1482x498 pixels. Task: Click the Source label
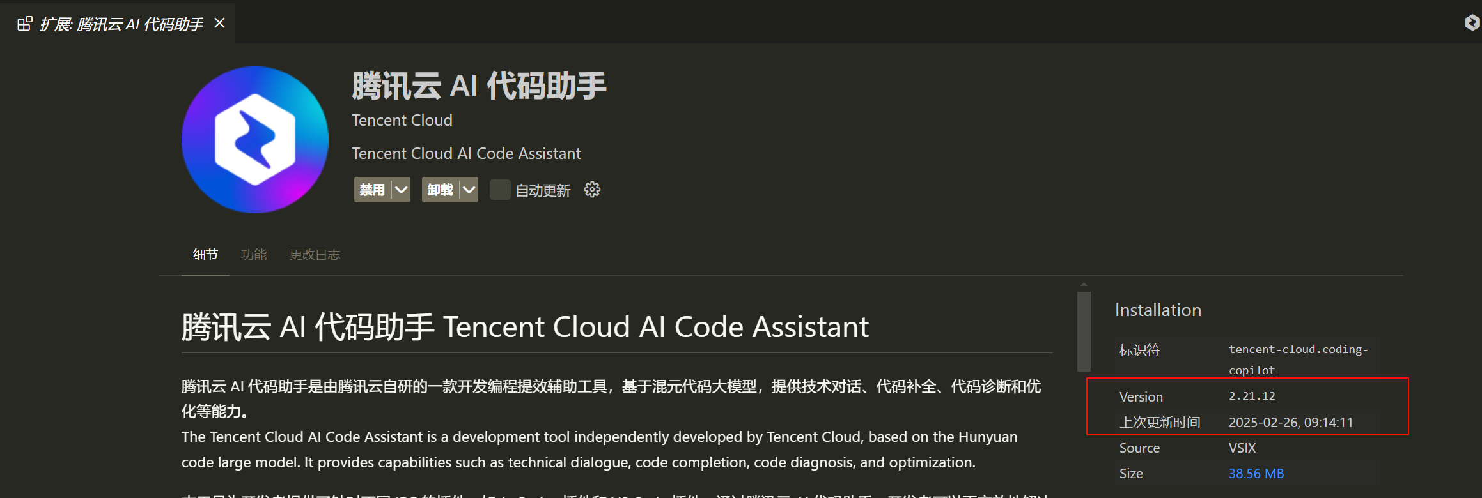(1139, 448)
